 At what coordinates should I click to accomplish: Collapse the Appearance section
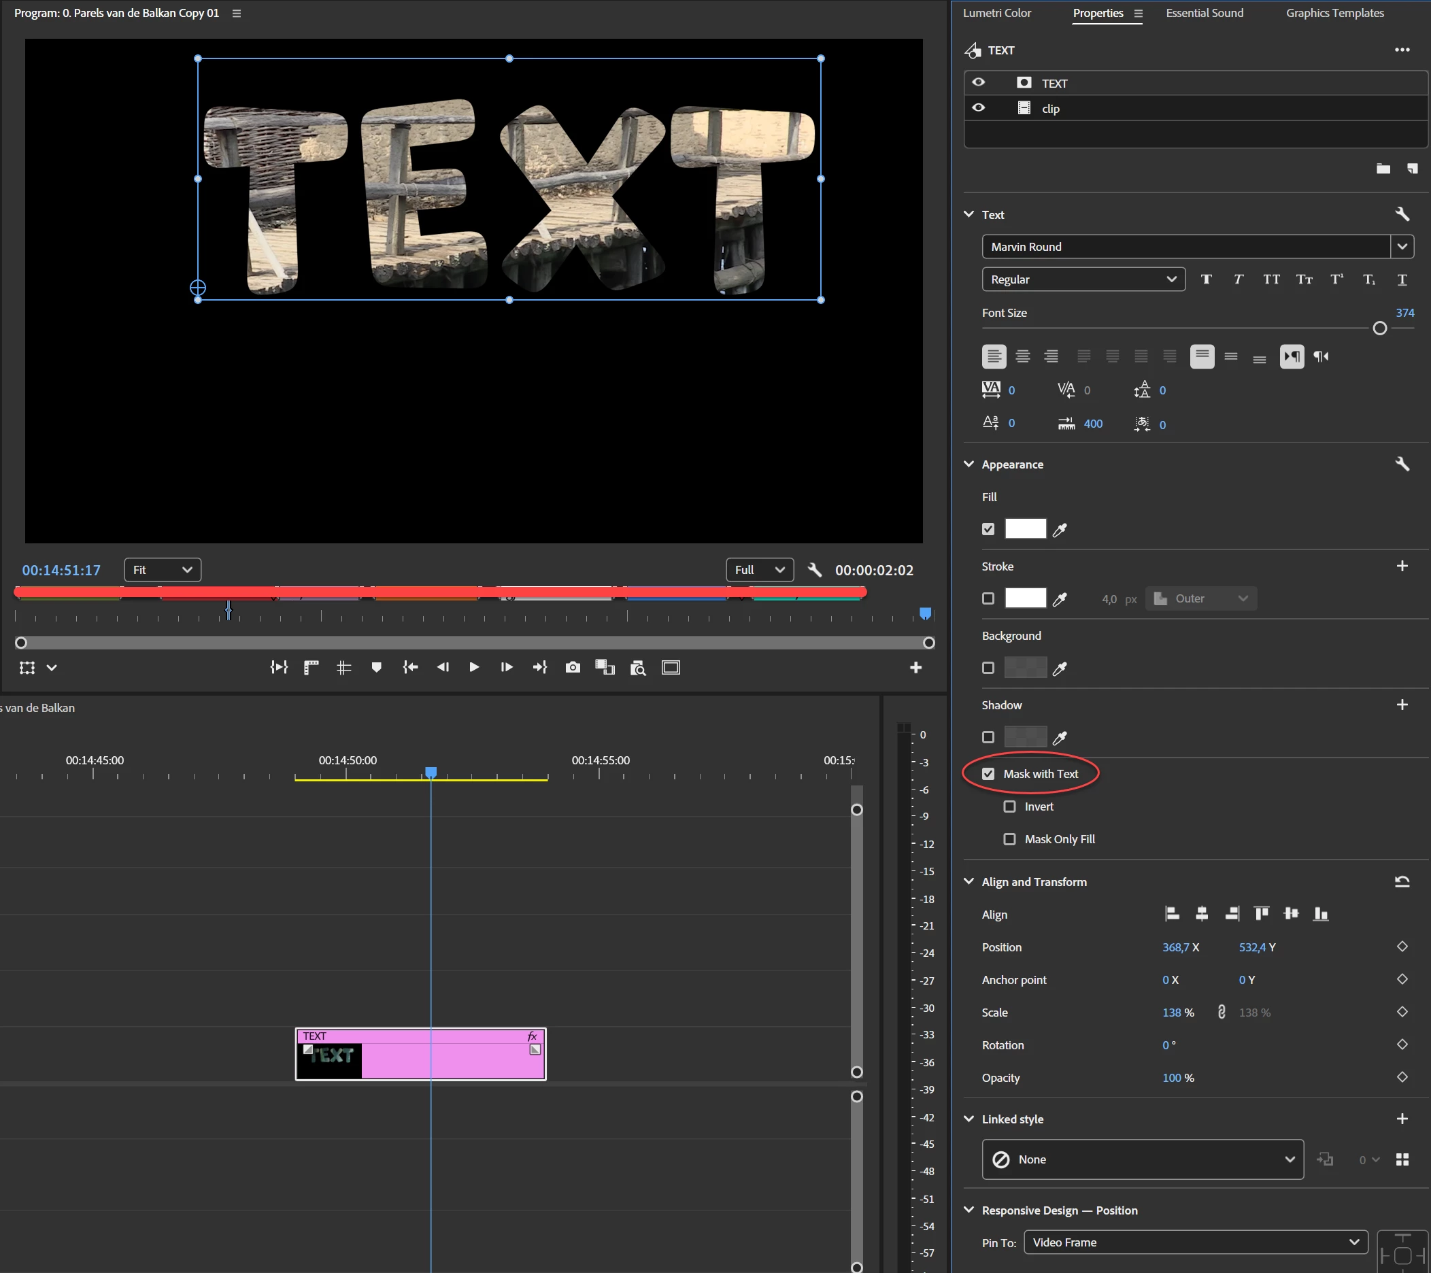pyautogui.click(x=969, y=464)
